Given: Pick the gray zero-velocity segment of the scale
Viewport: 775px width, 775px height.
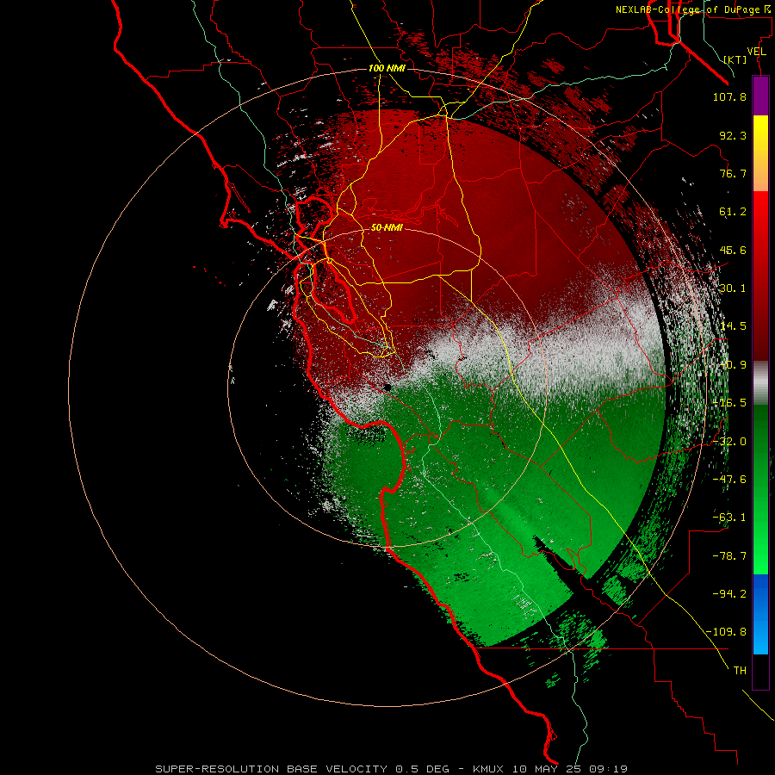Looking at the screenshot, I should 760,382.
